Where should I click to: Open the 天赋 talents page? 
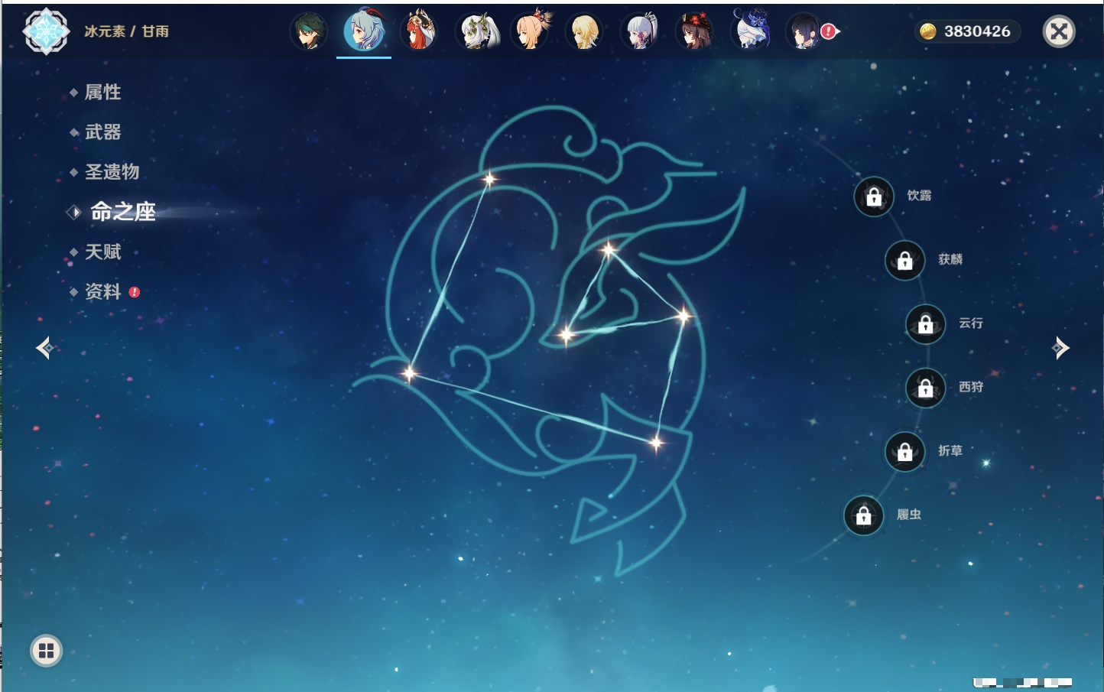(x=102, y=252)
